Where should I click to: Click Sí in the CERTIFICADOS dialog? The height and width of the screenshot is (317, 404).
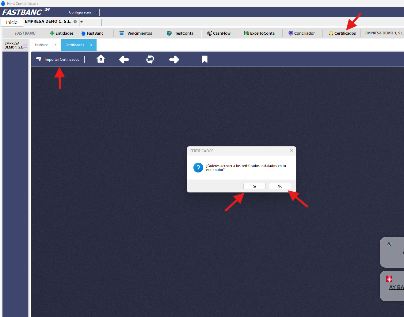coord(254,186)
